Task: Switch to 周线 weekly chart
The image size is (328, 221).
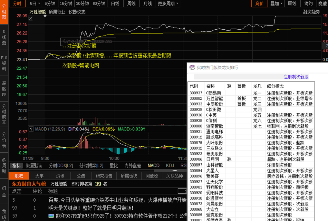Action: pos(131,3)
